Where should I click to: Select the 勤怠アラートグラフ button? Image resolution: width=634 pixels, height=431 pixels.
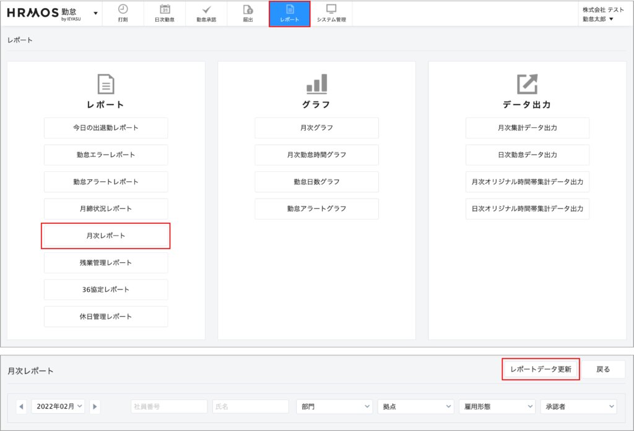tap(316, 209)
